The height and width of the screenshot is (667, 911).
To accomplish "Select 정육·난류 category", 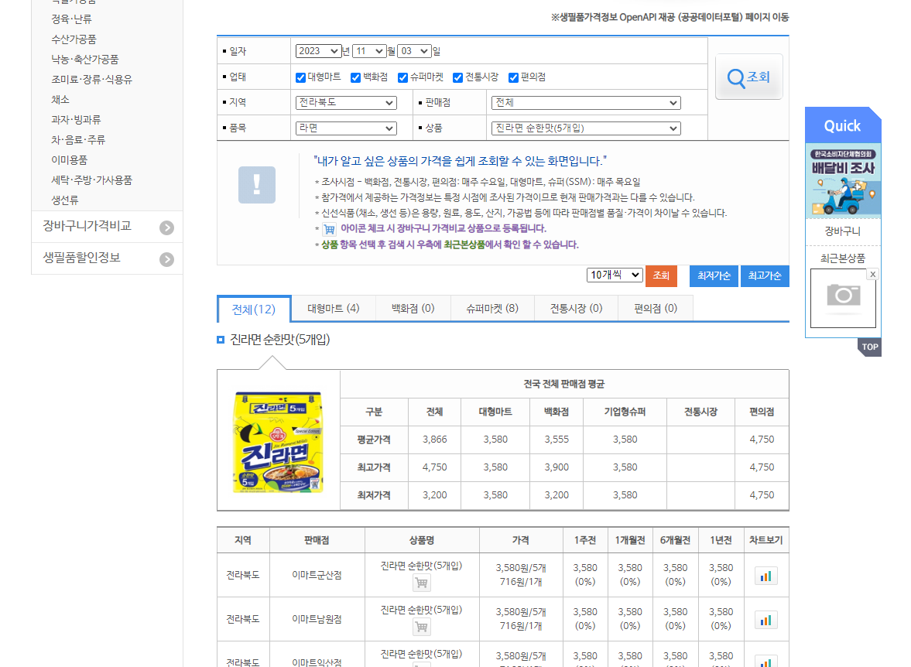I will tap(71, 19).
